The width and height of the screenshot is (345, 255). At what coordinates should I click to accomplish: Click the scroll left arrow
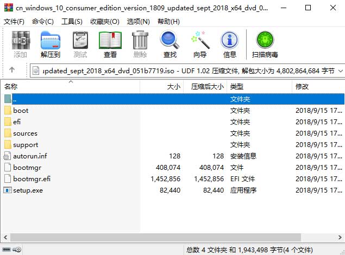(5, 237)
